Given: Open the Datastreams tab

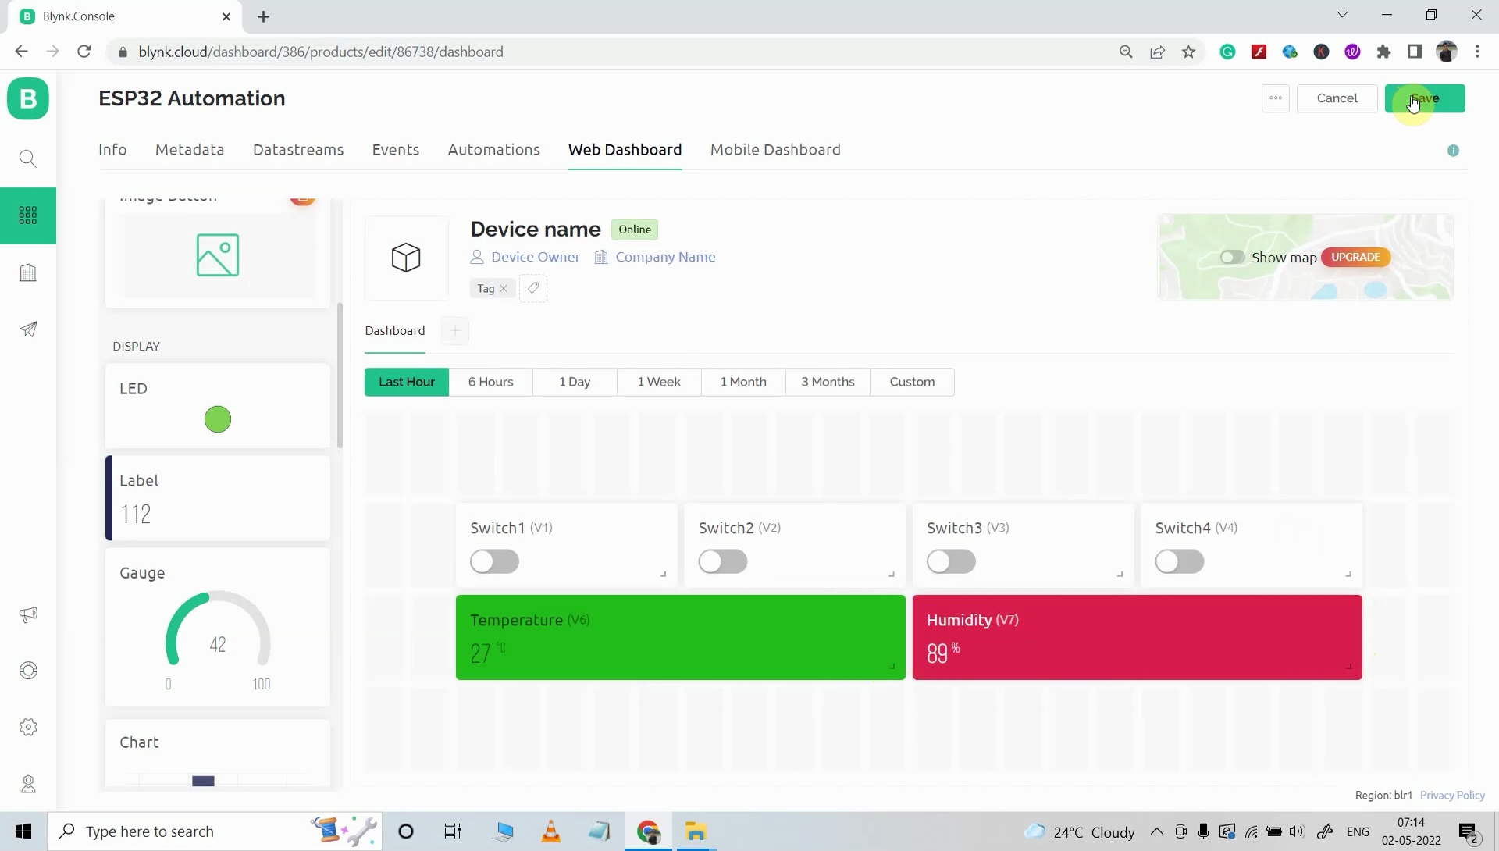Looking at the screenshot, I should tap(298, 150).
